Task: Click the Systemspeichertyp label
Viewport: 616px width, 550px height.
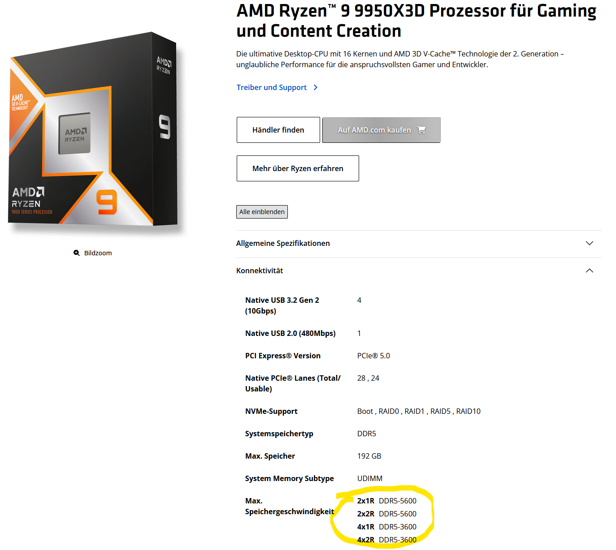Action: 279,434
